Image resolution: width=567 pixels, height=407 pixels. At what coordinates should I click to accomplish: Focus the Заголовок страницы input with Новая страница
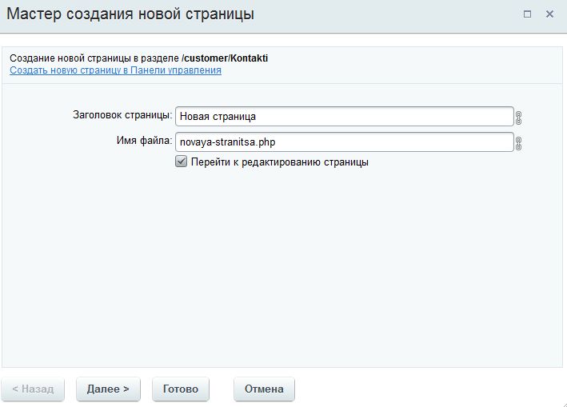[344, 117]
